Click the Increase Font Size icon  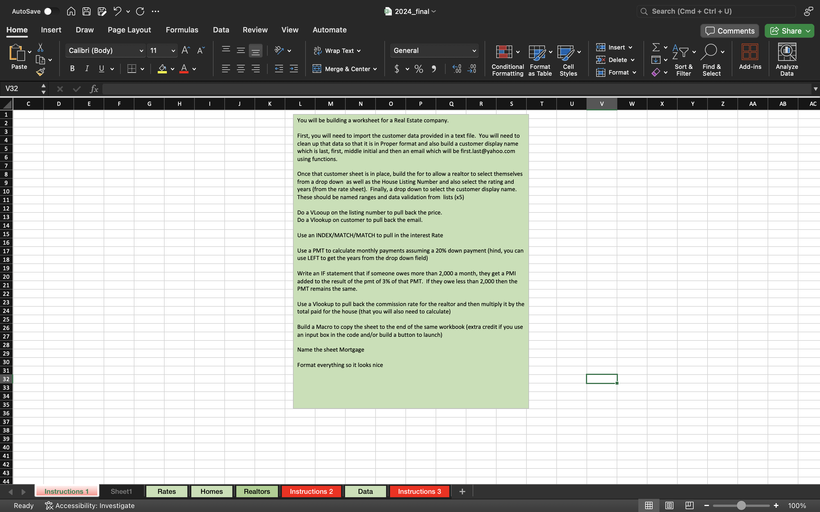[x=186, y=50]
